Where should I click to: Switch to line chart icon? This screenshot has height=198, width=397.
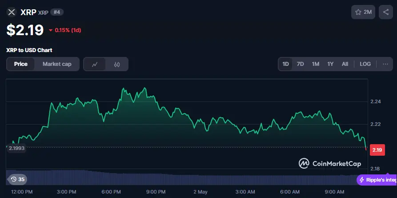click(x=95, y=64)
